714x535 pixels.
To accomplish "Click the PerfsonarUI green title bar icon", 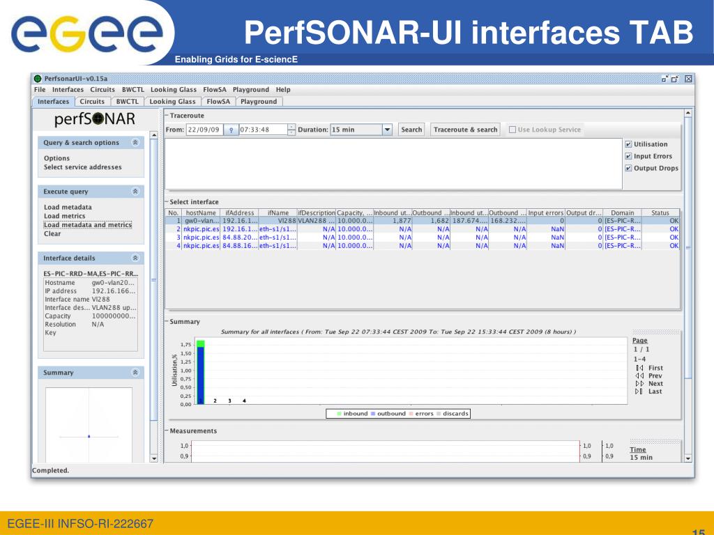I will (x=38, y=79).
